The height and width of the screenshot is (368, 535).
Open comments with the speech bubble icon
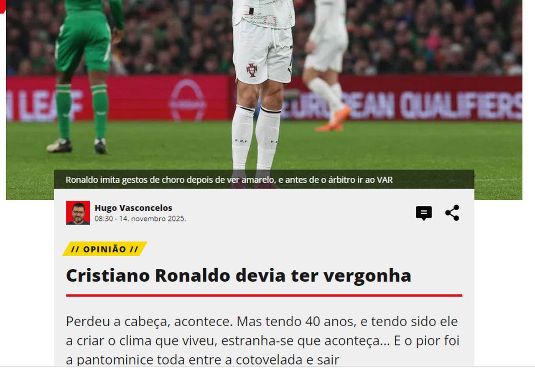pos(423,213)
